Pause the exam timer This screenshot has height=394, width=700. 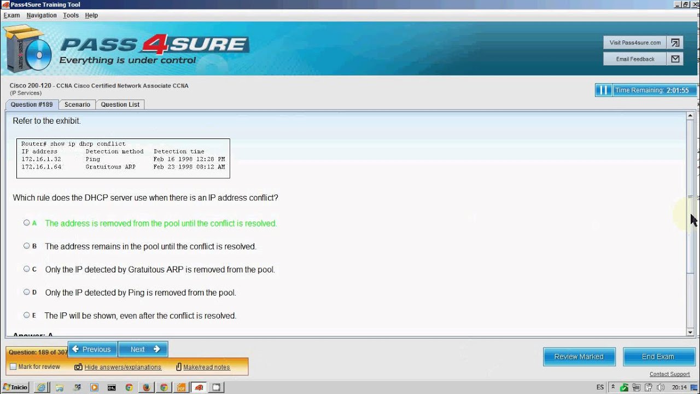click(603, 90)
